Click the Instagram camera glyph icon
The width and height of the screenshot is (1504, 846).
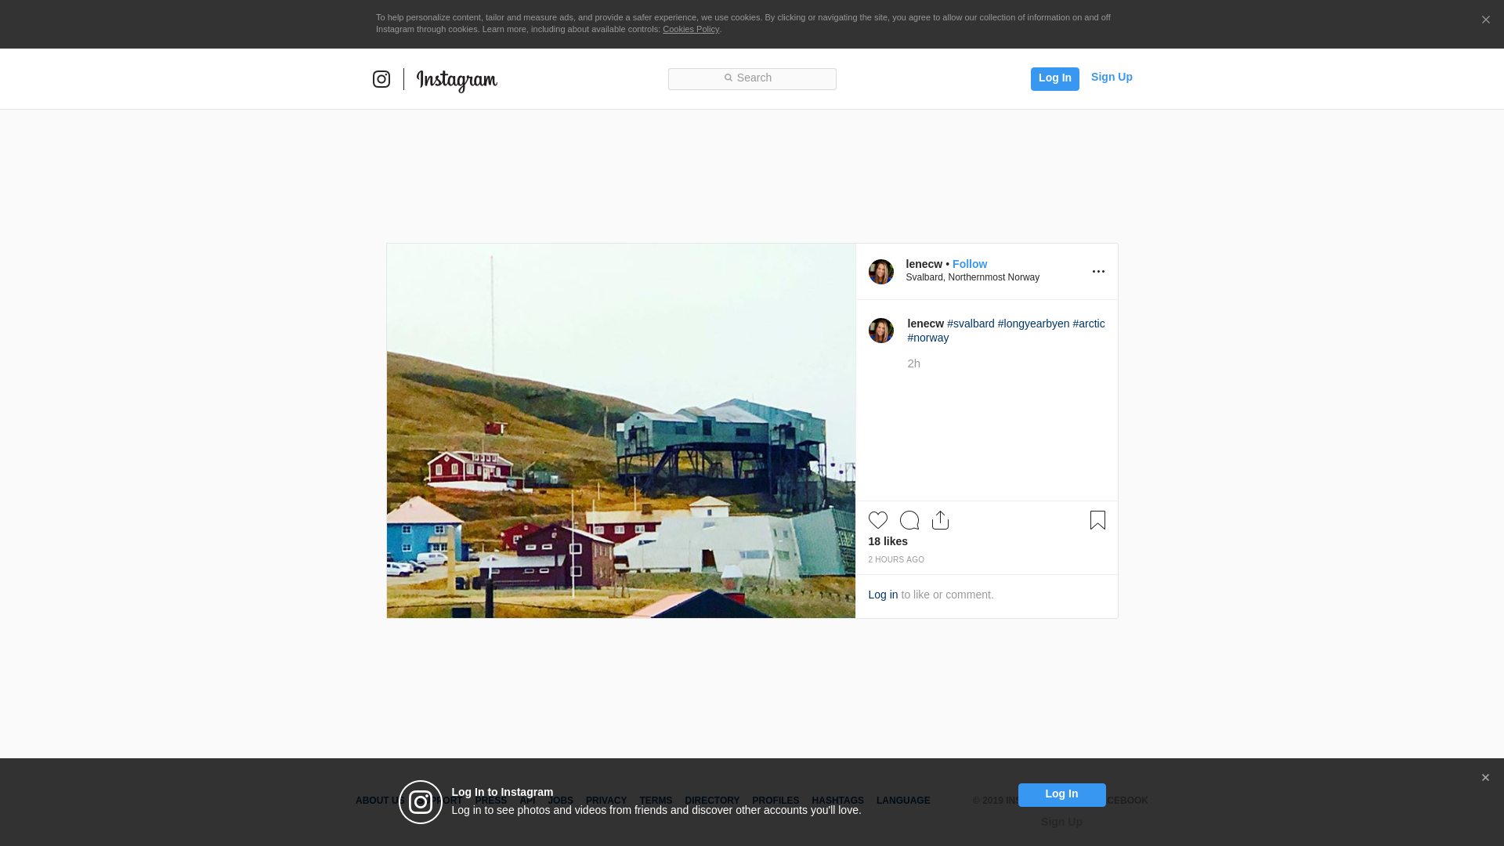coord(381,79)
